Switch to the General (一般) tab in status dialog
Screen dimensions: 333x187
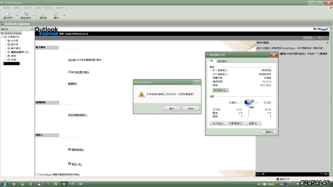click(211, 61)
